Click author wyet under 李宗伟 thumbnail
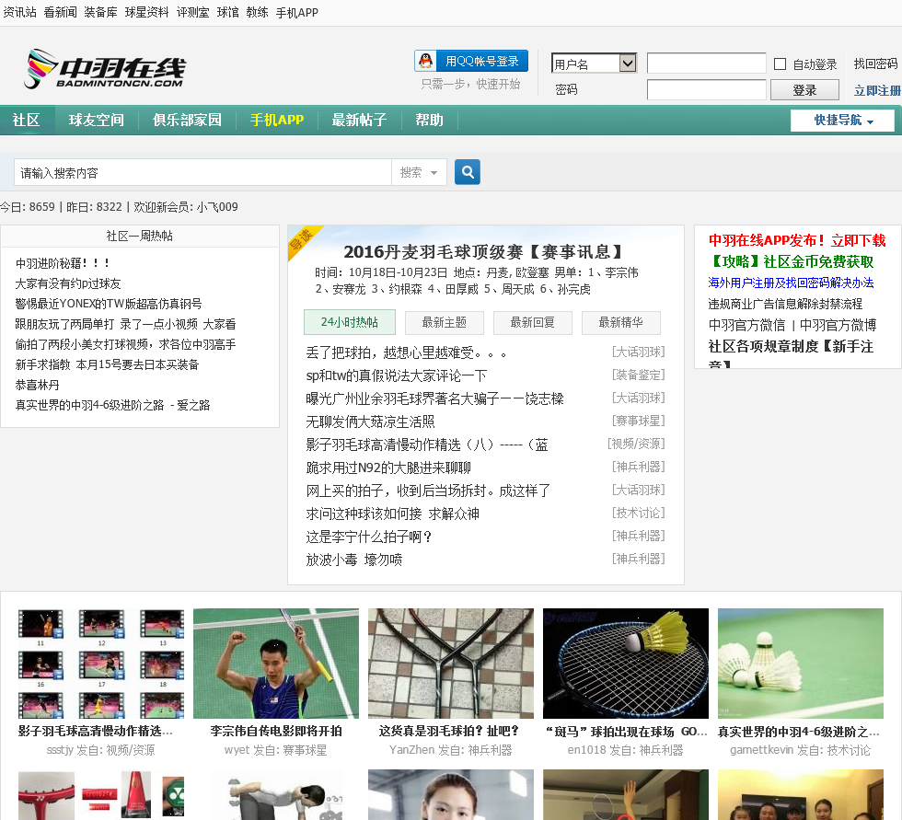The height and width of the screenshot is (820, 902). click(237, 750)
